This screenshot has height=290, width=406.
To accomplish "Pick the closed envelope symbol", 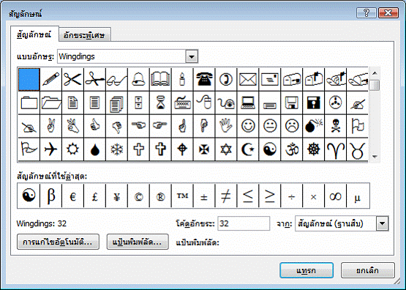I will tap(248, 79).
